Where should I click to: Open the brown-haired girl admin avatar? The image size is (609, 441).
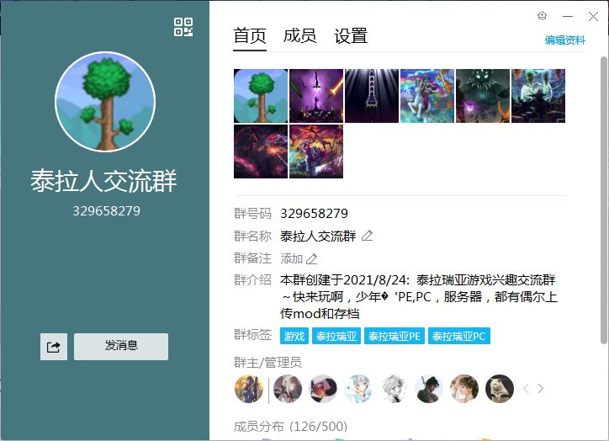click(x=464, y=389)
